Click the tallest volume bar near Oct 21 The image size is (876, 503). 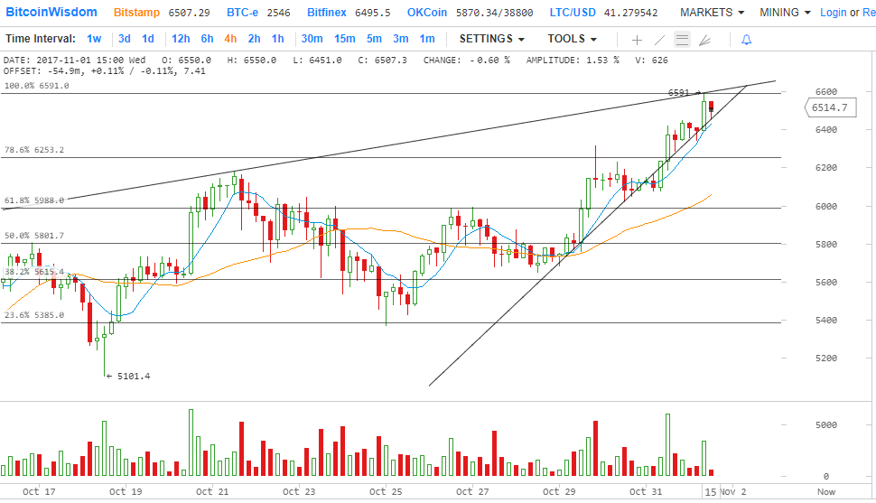coord(191,442)
